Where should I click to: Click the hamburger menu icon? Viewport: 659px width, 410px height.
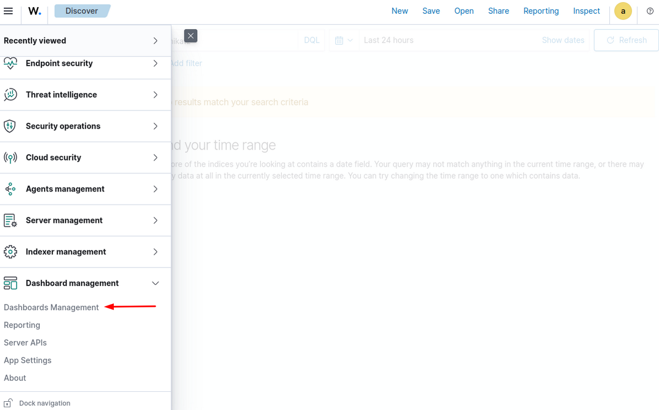(8, 11)
